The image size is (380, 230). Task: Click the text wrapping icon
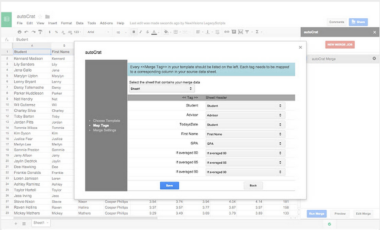pos(217,32)
